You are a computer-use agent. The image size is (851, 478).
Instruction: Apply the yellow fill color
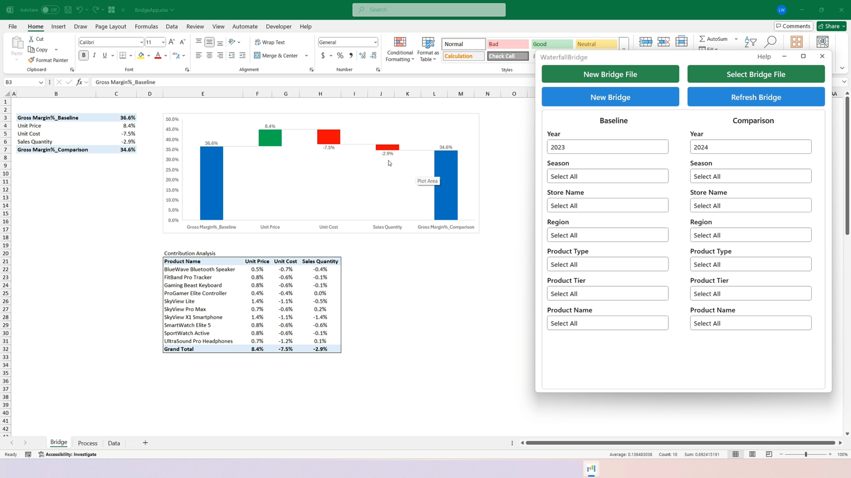point(141,55)
